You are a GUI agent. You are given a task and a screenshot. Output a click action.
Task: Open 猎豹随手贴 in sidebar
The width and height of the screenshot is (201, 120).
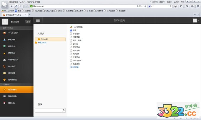click(17, 96)
